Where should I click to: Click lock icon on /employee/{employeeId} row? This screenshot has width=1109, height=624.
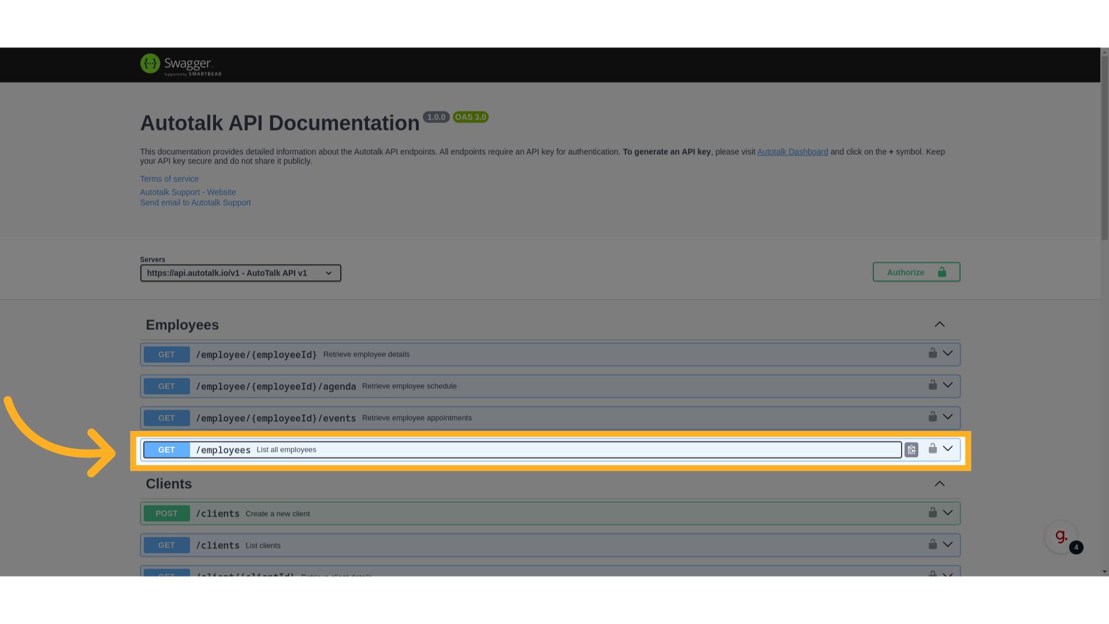coord(932,353)
